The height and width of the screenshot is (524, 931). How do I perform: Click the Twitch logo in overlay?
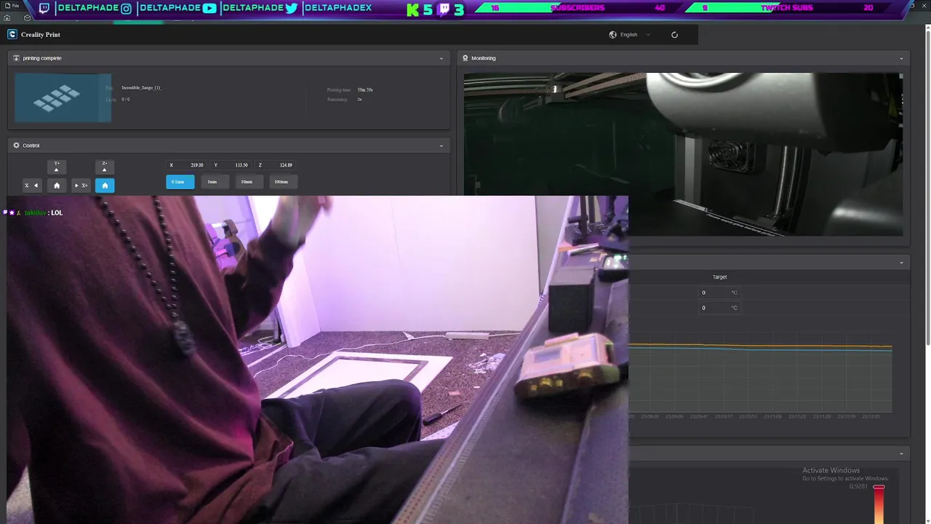click(x=44, y=8)
